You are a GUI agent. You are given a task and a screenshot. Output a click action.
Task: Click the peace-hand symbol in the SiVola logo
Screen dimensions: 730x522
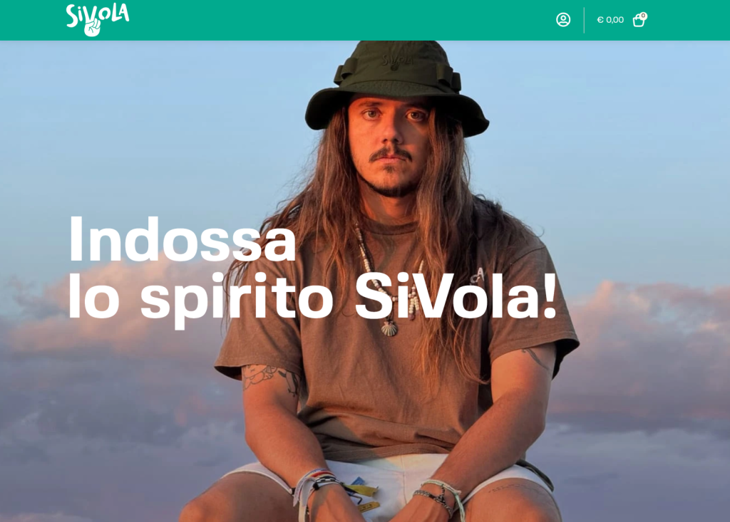pyautogui.click(x=92, y=28)
